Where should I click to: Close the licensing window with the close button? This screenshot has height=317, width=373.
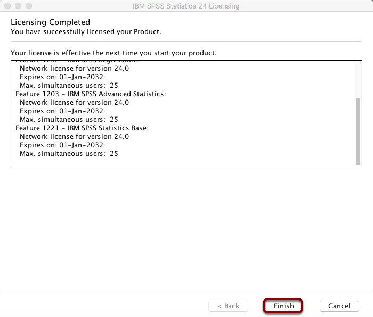(7, 6)
